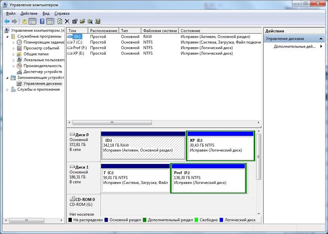Toggle the action pane show/hide toolbar button
The width and height of the screenshot is (328, 234).
[50, 21]
